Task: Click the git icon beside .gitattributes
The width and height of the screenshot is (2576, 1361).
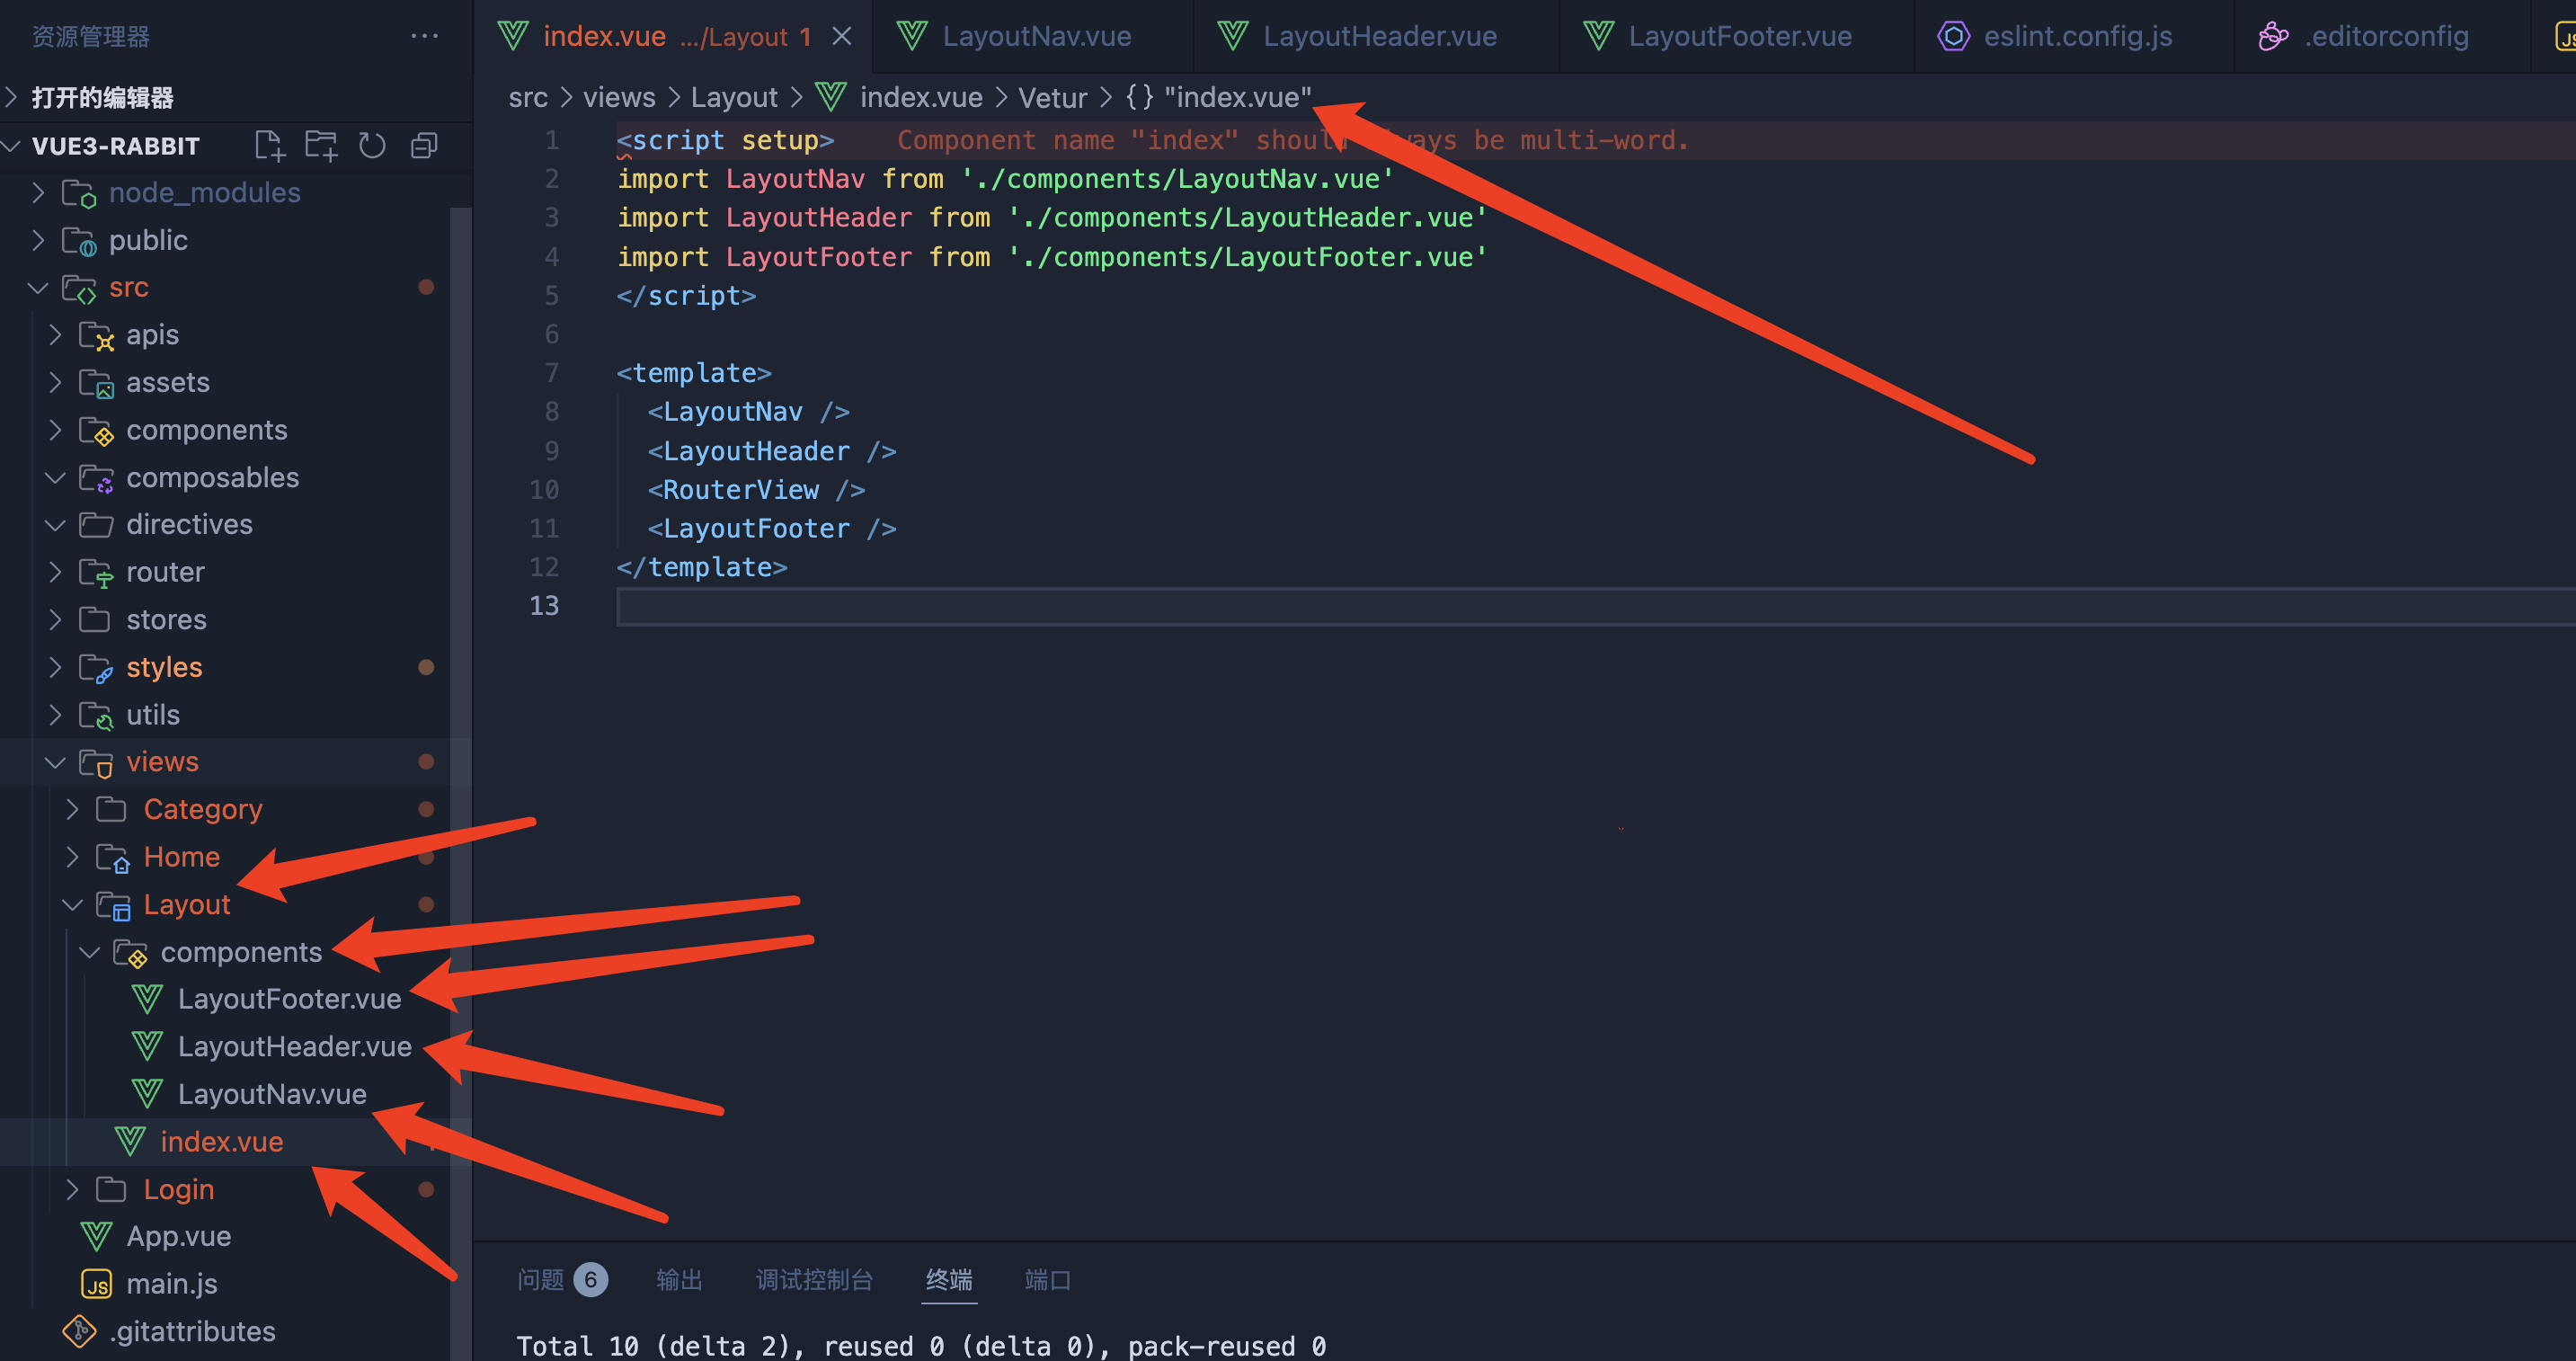Action: [79, 1331]
